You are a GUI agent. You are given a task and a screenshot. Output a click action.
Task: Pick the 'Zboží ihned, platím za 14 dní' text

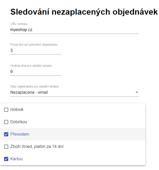pyautogui.click(x=37, y=147)
